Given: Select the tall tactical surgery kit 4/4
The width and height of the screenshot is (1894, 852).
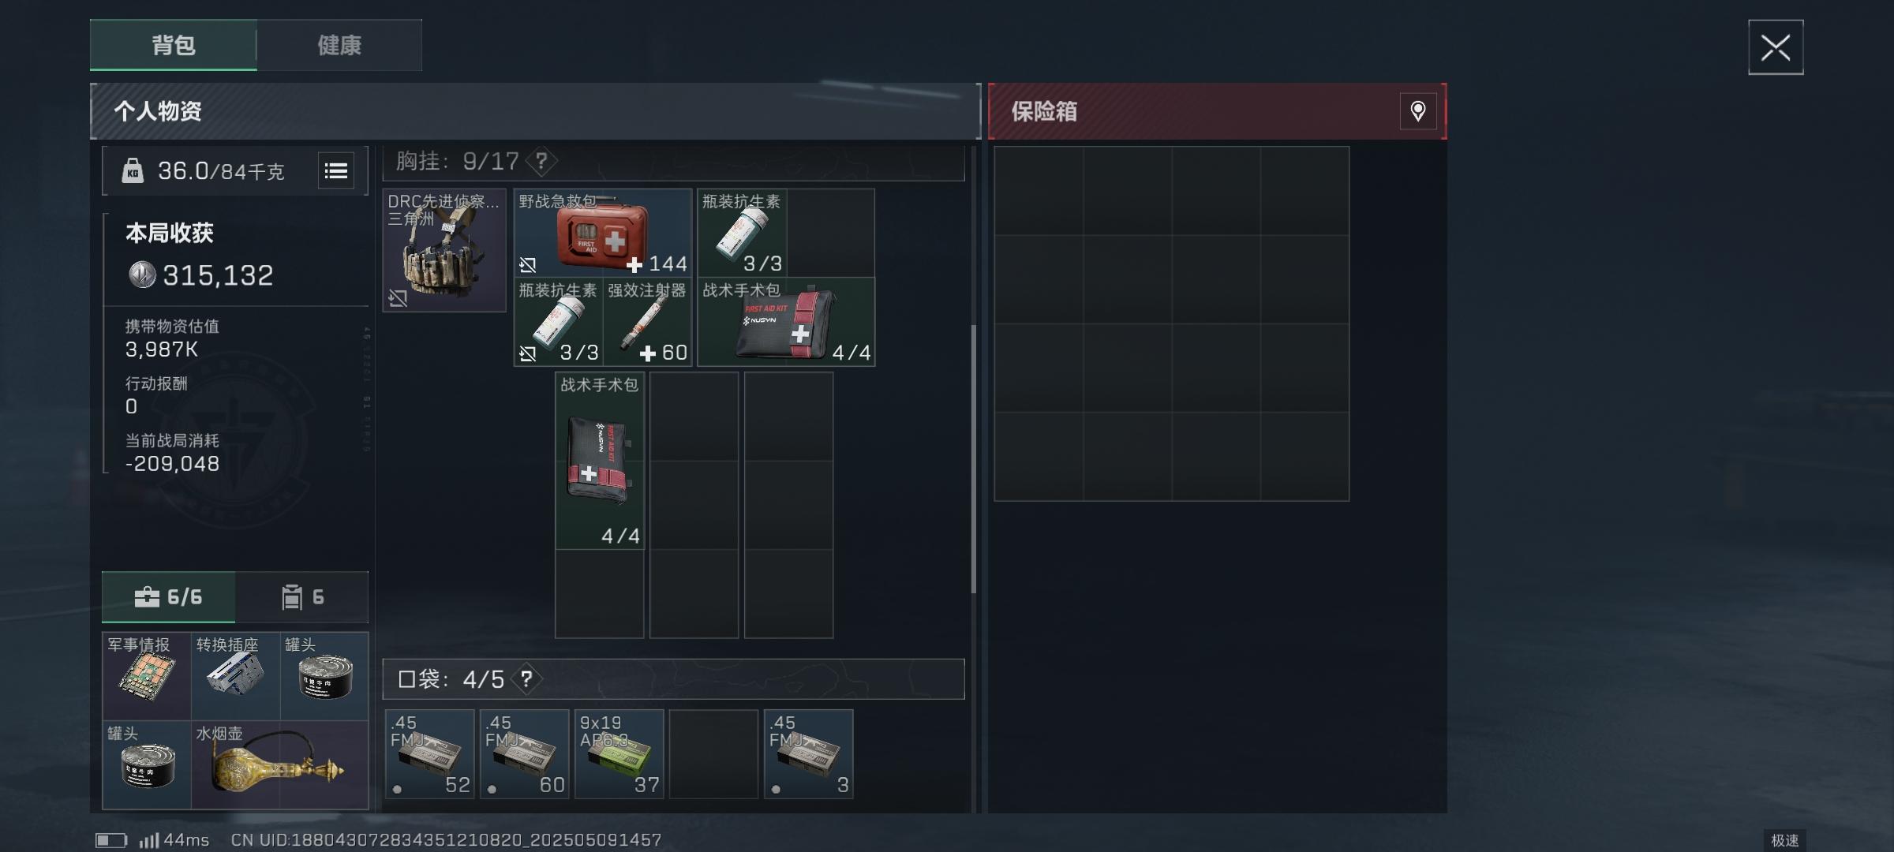Looking at the screenshot, I should coord(600,461).
